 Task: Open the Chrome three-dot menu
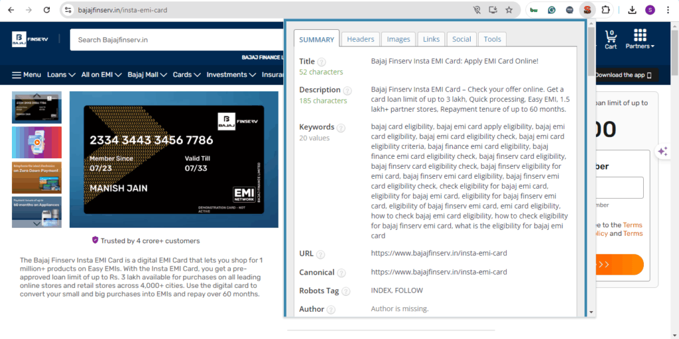668,10
